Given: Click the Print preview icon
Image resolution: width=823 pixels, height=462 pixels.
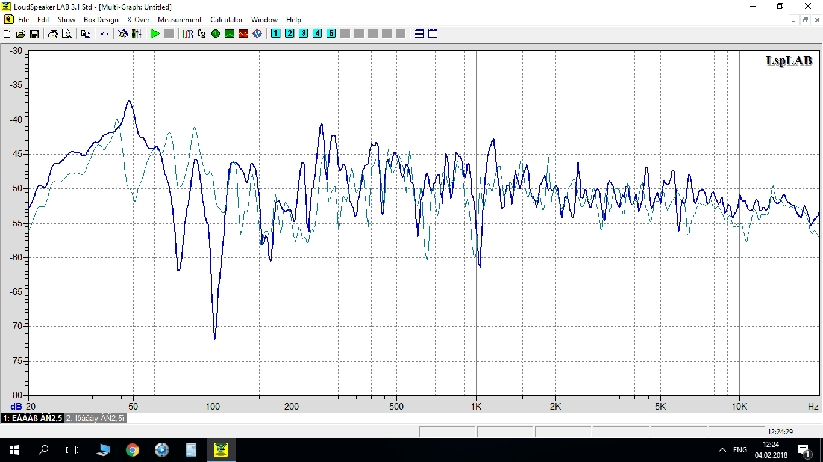Looking at the screenshot, I should (66, 34).
